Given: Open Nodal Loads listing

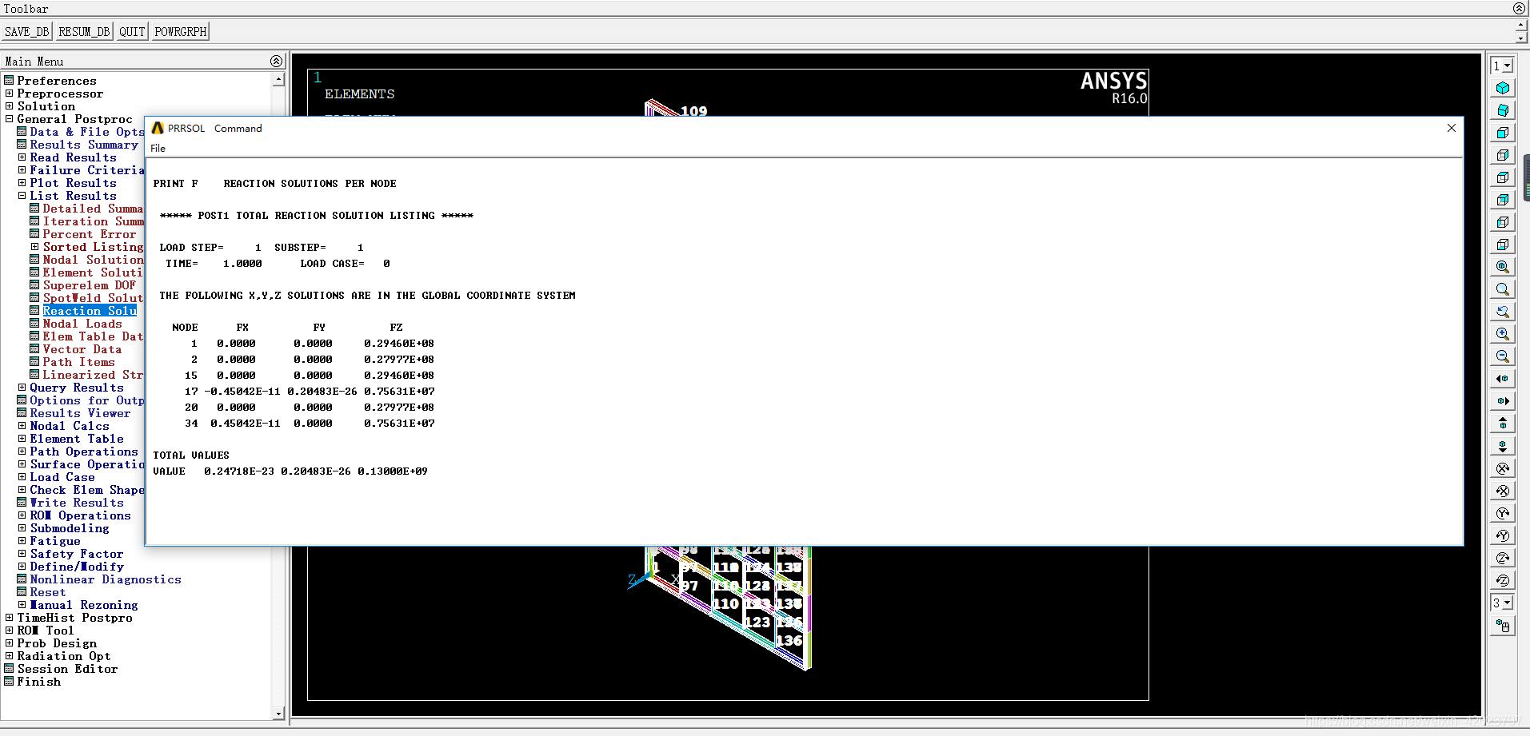Looking at the screenshot, I should tap(82, 324).
